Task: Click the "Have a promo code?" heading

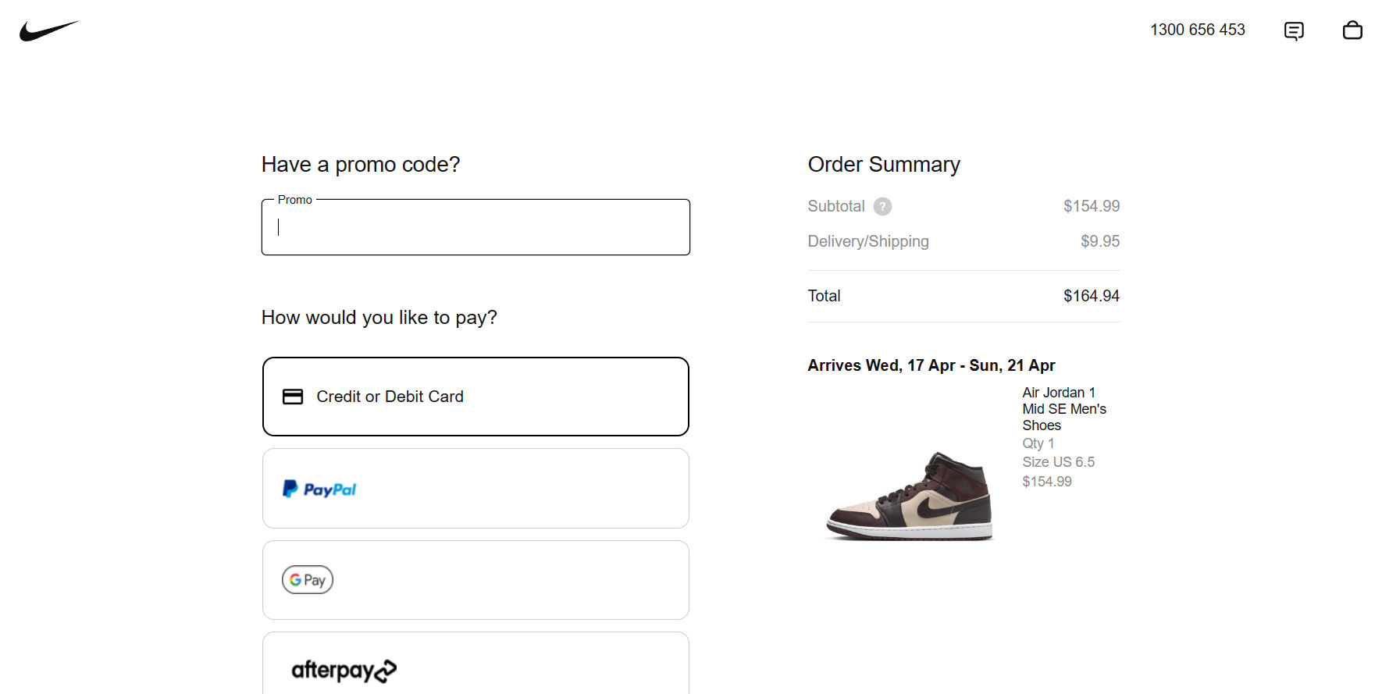Action: pos(361,165)
